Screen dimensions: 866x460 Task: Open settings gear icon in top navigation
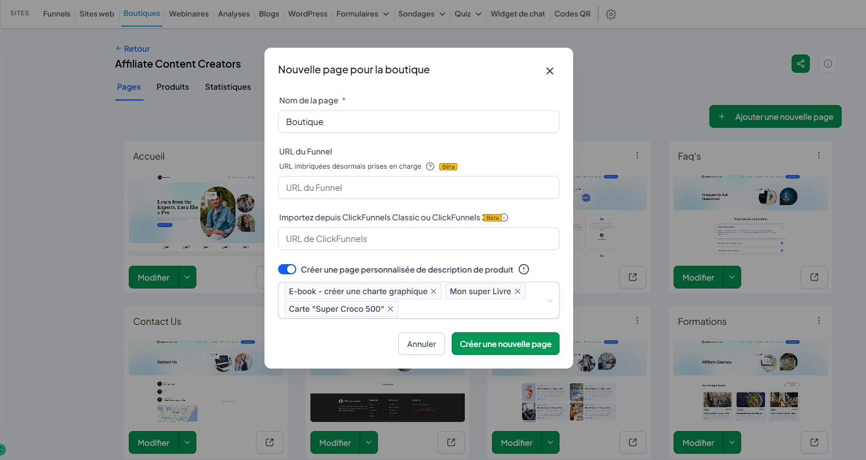pyautogui.click(x=611, y=14)
